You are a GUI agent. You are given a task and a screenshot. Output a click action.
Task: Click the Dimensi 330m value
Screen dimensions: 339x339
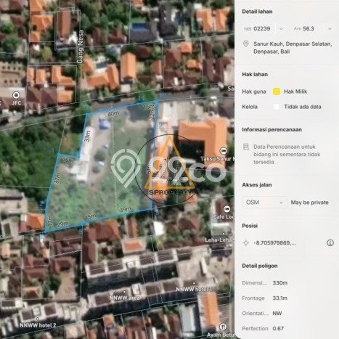point(280,282)
